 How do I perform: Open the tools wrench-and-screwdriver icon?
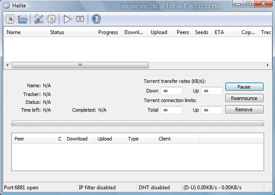point(38,19)
